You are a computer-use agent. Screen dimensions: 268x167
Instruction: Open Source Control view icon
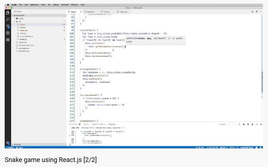pos(8,26)
